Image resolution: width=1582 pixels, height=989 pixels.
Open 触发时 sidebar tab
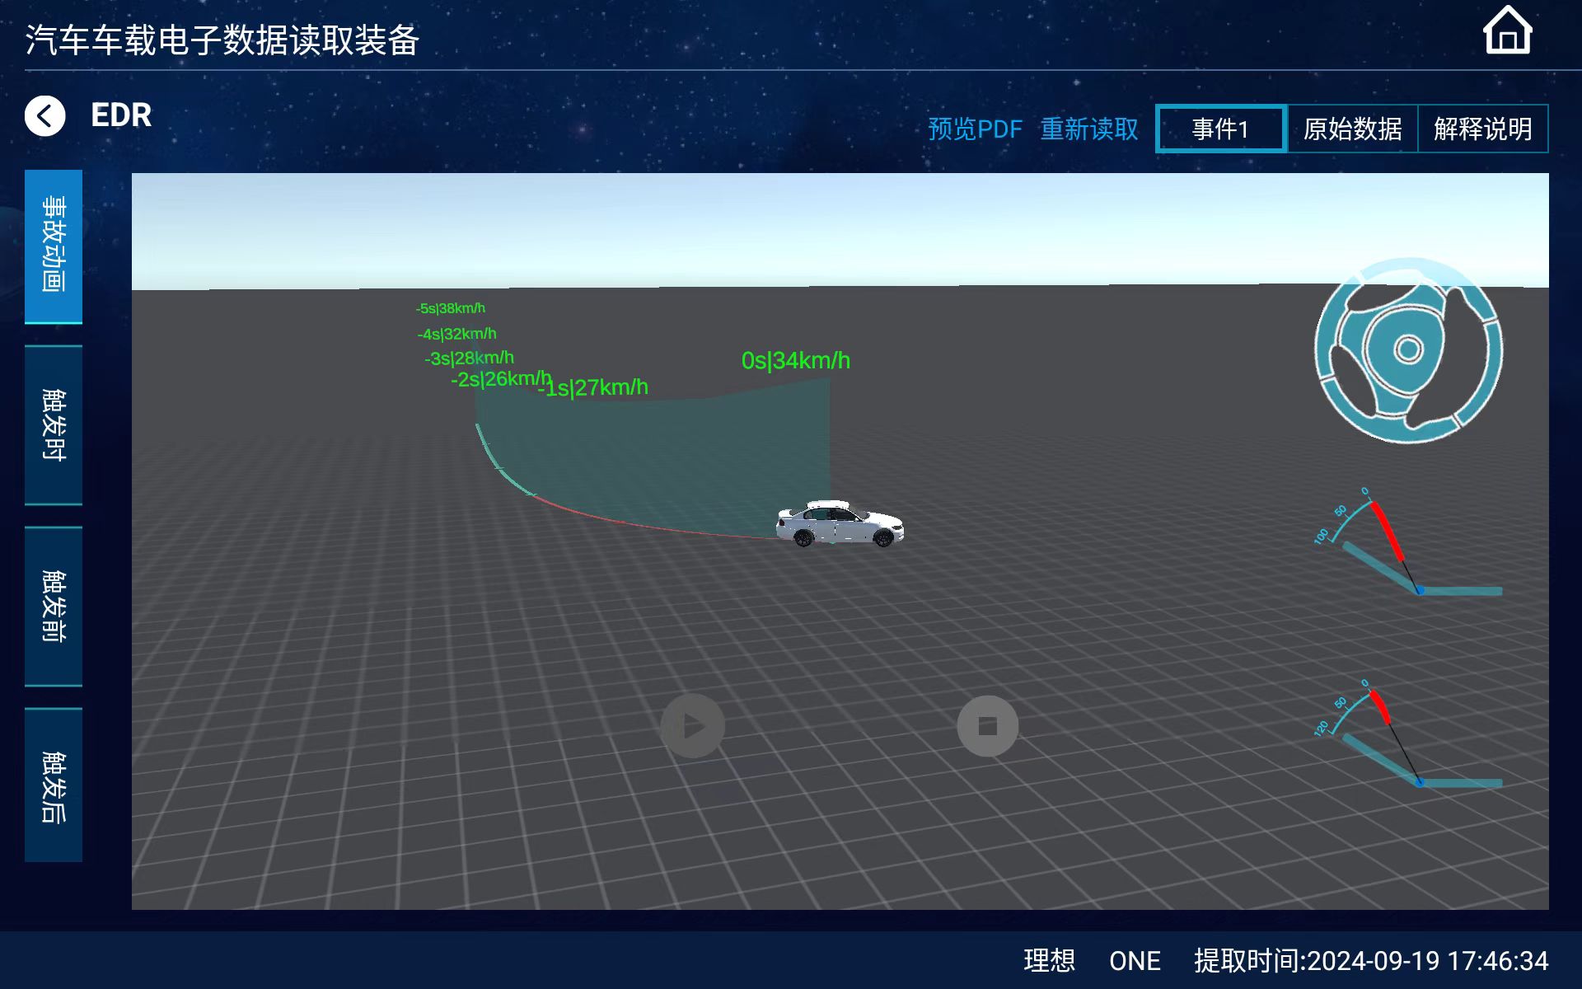tap(54, 424)
